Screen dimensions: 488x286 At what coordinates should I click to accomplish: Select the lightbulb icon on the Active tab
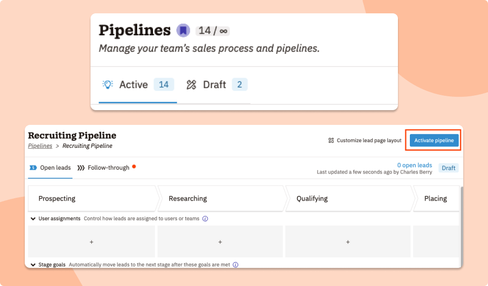point(108,84)
